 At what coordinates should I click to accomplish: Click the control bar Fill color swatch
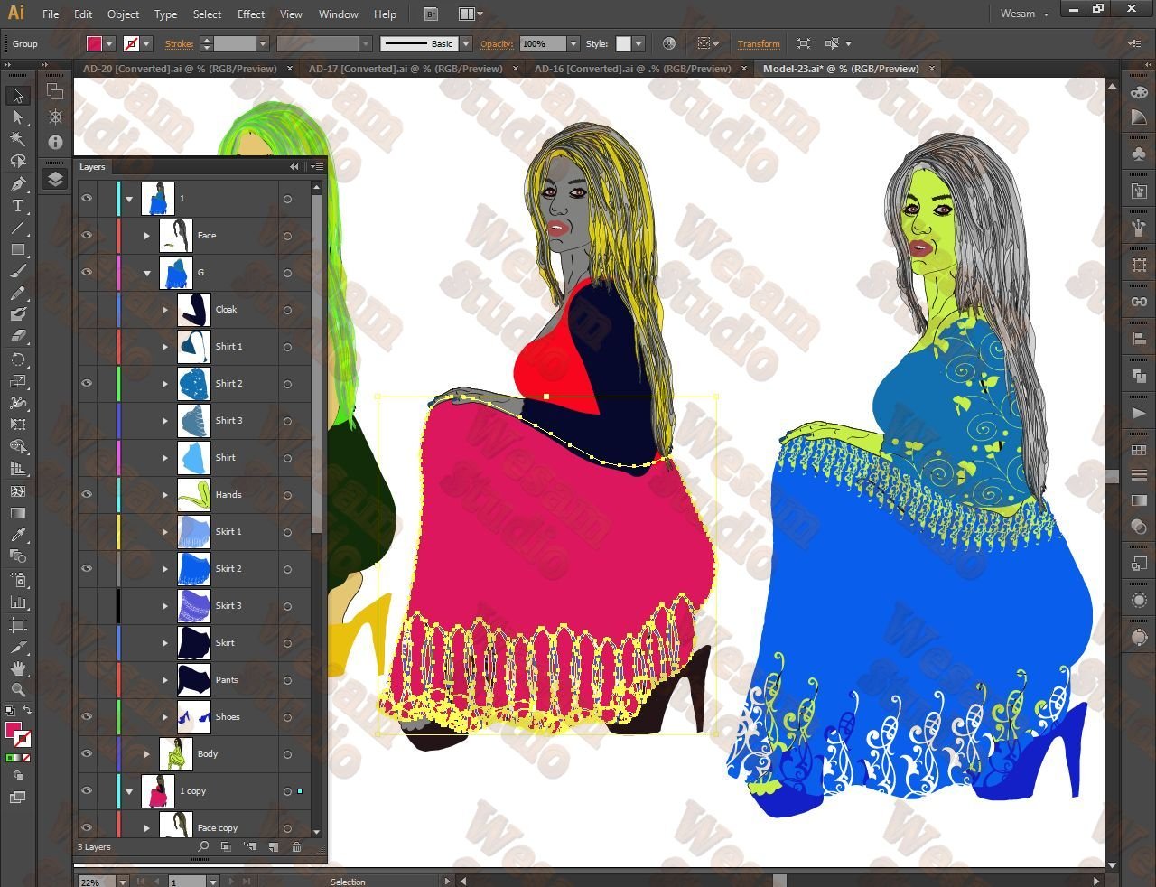(x=94, y=43)
